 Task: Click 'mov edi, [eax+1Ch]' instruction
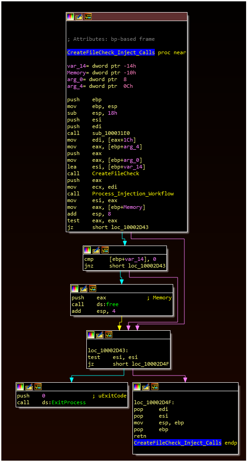102,140
